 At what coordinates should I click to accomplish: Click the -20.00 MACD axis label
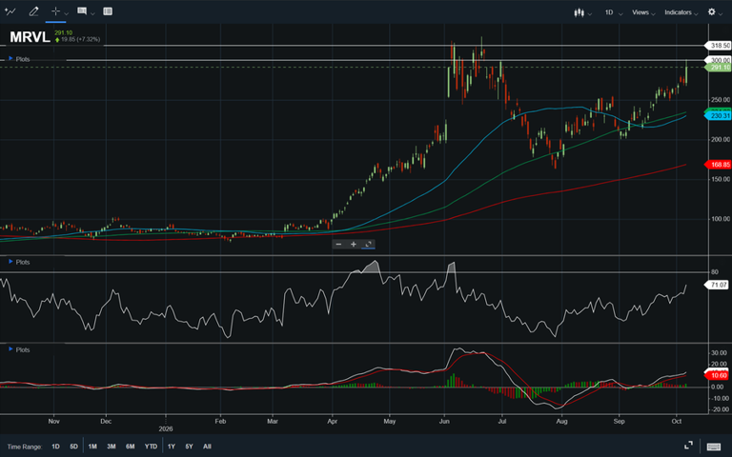[x=719, y=409]
